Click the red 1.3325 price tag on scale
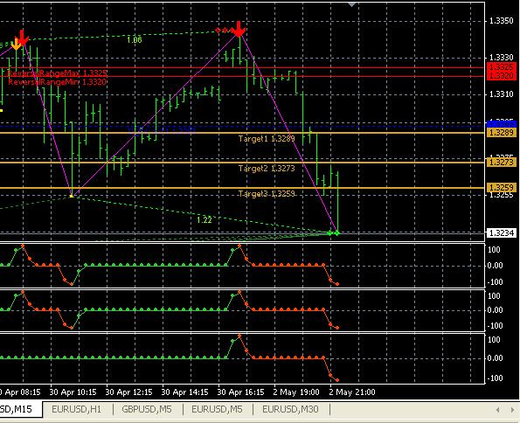 (502, 66)
